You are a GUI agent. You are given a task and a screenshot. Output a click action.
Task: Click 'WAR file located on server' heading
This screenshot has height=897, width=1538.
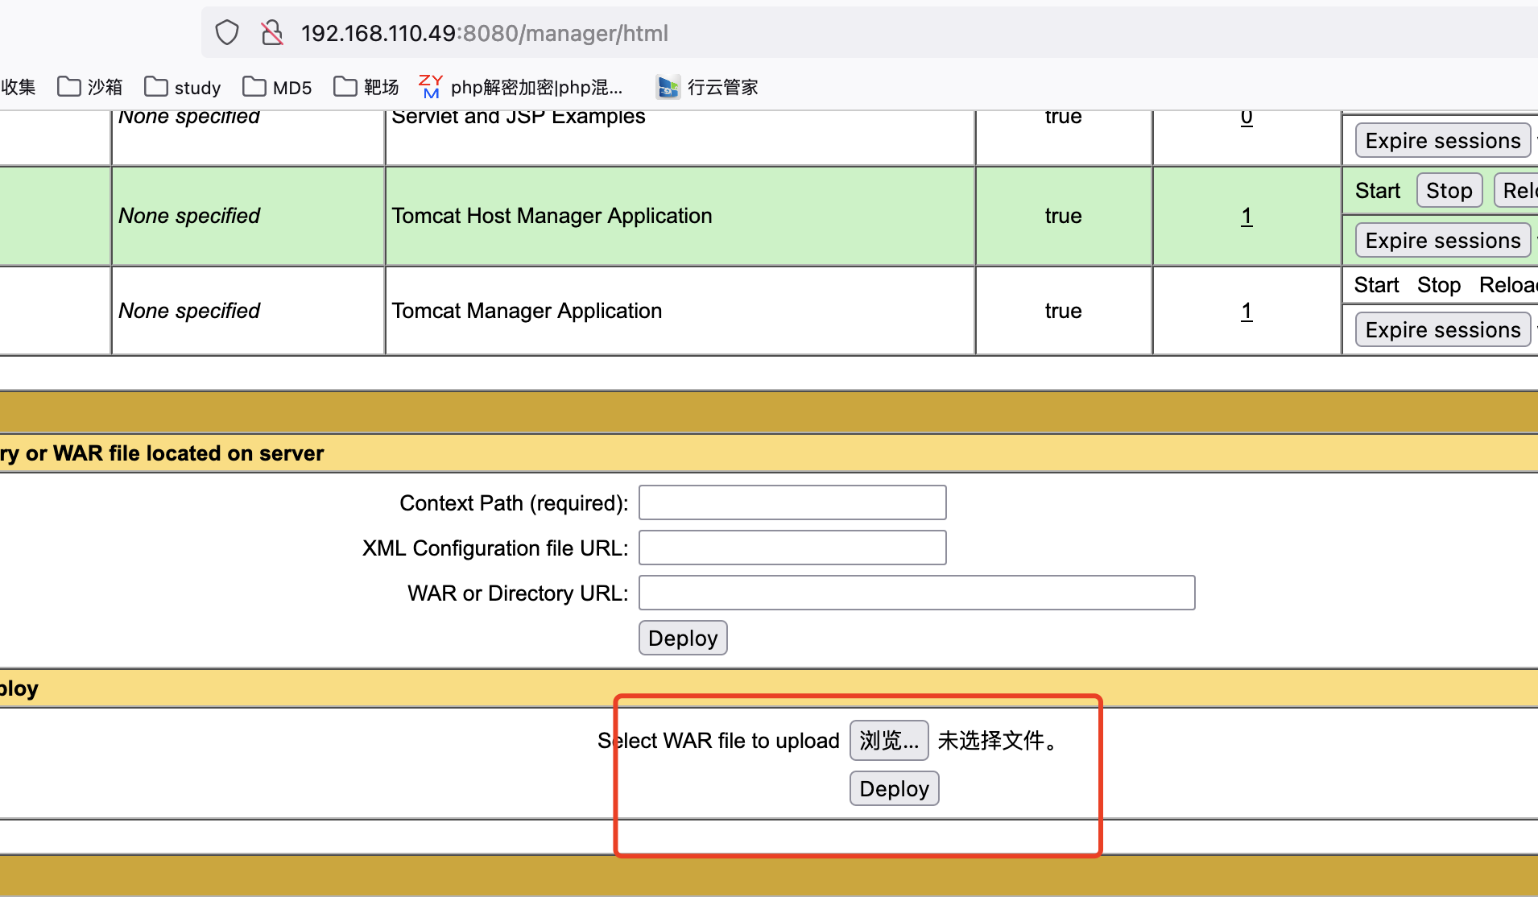[x=188, y=453]
